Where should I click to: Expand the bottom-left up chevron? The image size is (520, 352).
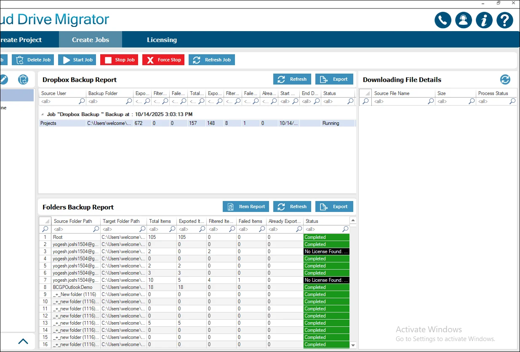(x=23, y=341)
